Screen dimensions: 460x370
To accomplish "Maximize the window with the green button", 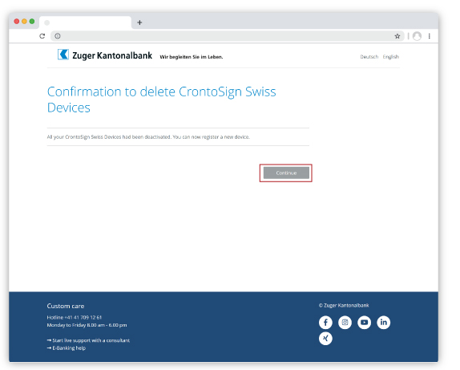I will [x=32, y=21].
